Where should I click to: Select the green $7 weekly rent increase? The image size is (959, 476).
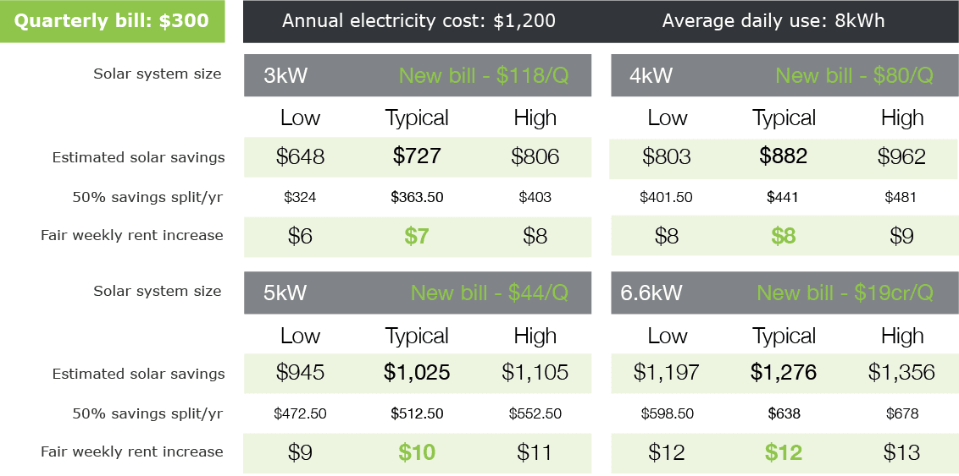(417, 236)
